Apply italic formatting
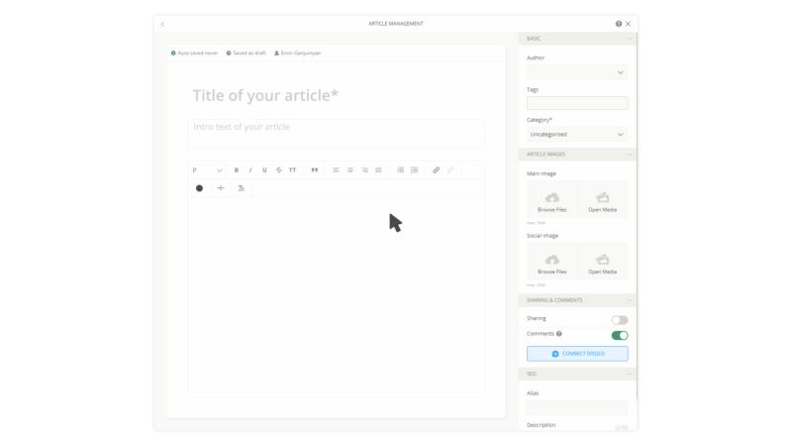The image size is (792, 446). point(250,170)
